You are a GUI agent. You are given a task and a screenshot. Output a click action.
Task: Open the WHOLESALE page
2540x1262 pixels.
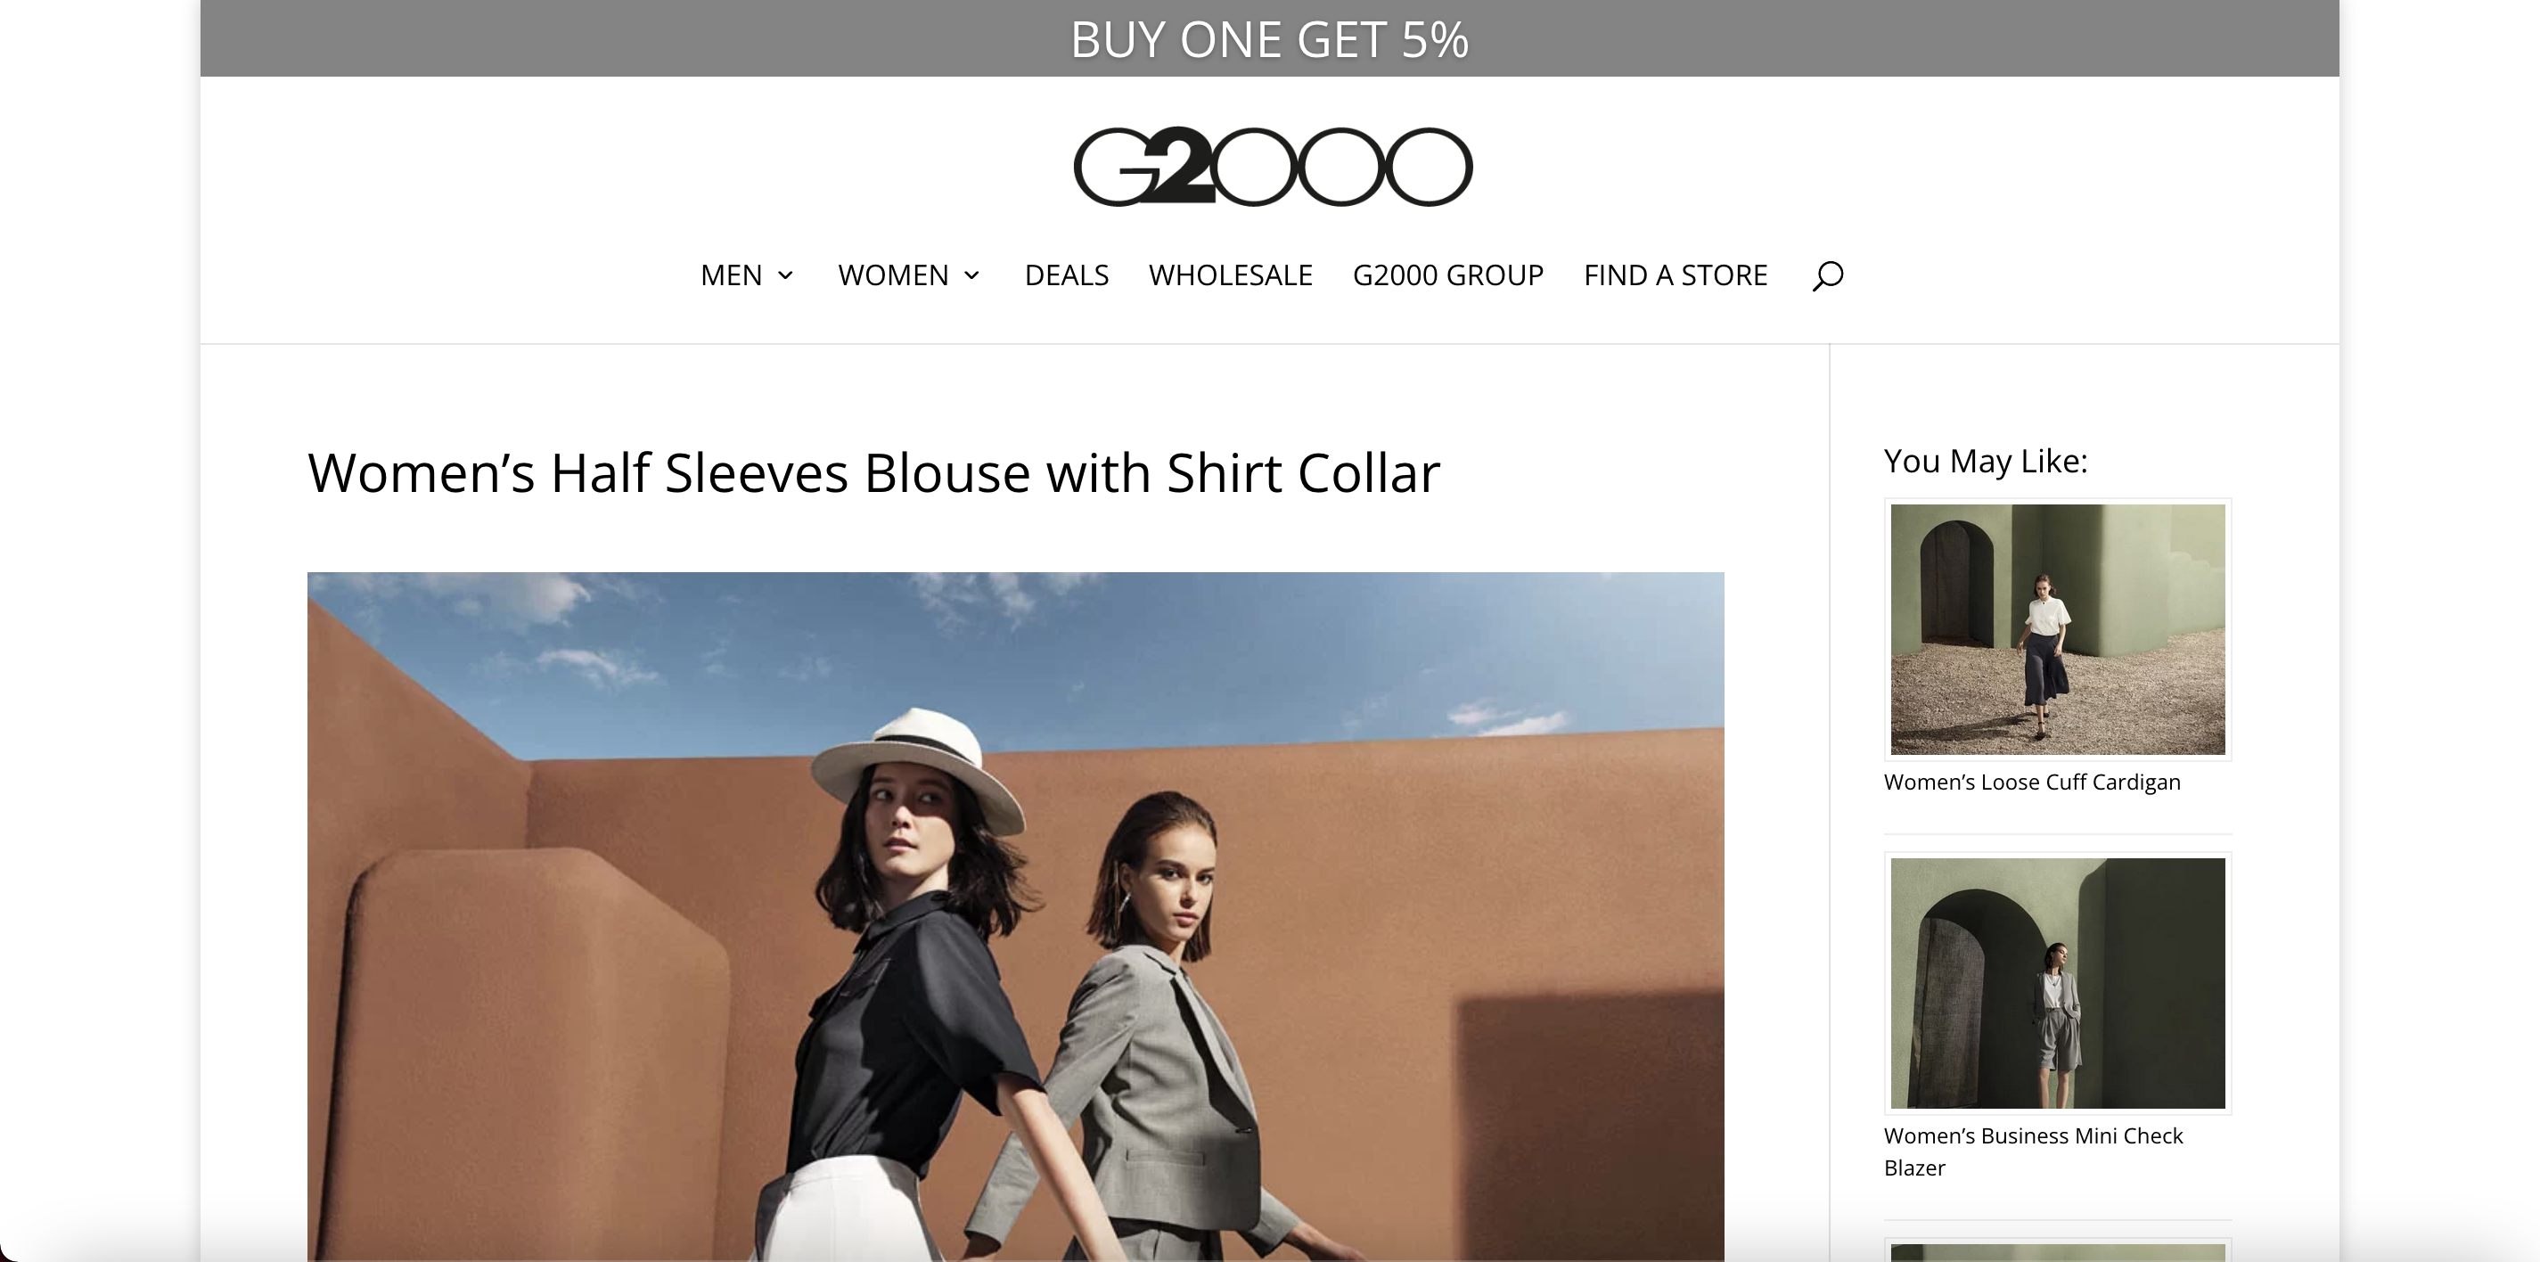[1231, 275]
